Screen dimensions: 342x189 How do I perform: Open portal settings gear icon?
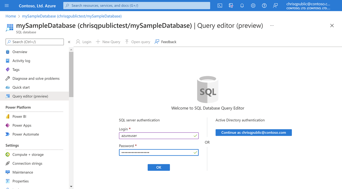pyautogui.click(x=253, y=6)
